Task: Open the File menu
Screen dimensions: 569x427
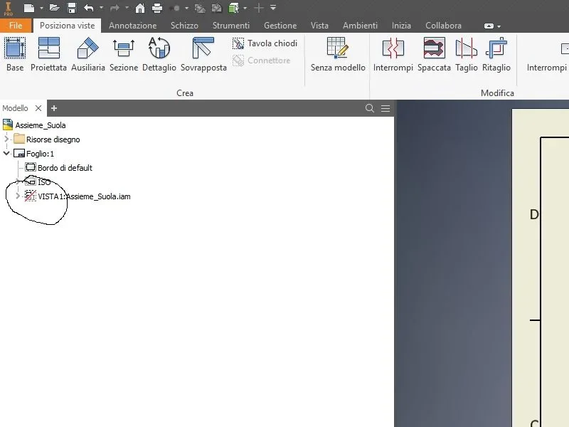Action: 16,26
